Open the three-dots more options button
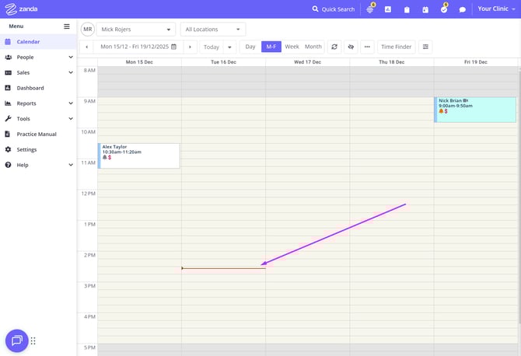 pos(367,47)
